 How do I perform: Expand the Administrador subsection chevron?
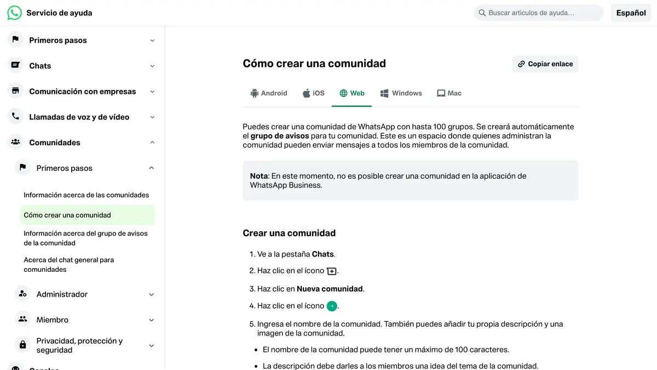point(152,294)
